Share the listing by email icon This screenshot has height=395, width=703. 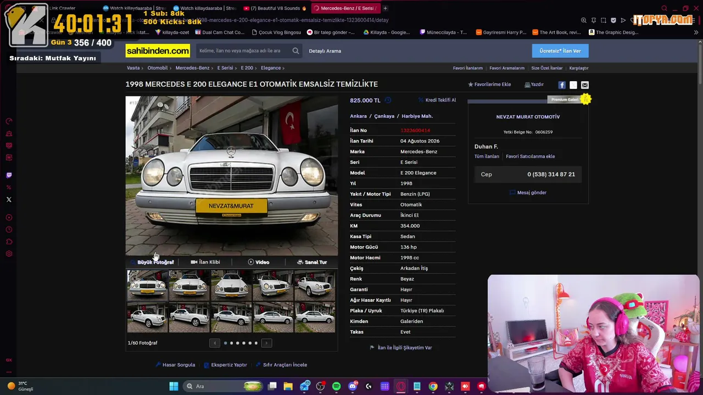(x=585, y=85)
